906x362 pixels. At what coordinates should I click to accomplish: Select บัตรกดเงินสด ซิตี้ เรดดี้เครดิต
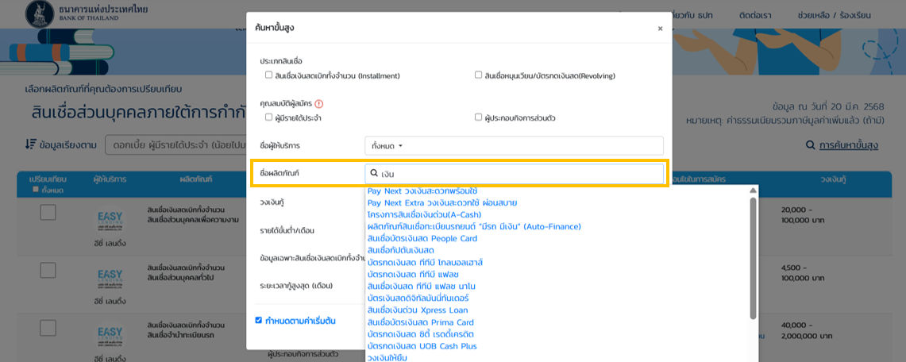tap(419, 334)
